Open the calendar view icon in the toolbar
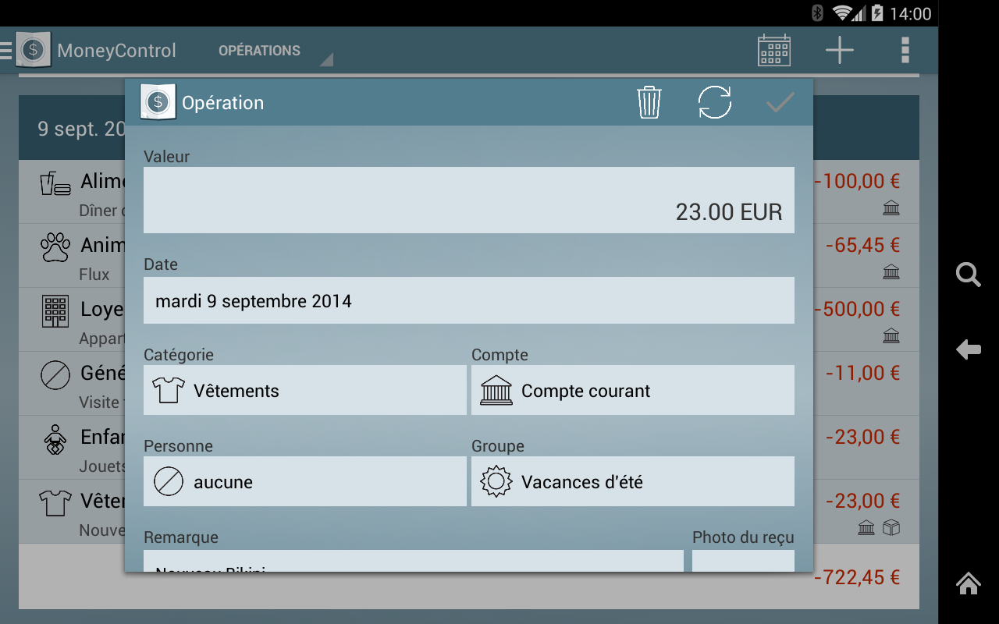 (773, 50)
